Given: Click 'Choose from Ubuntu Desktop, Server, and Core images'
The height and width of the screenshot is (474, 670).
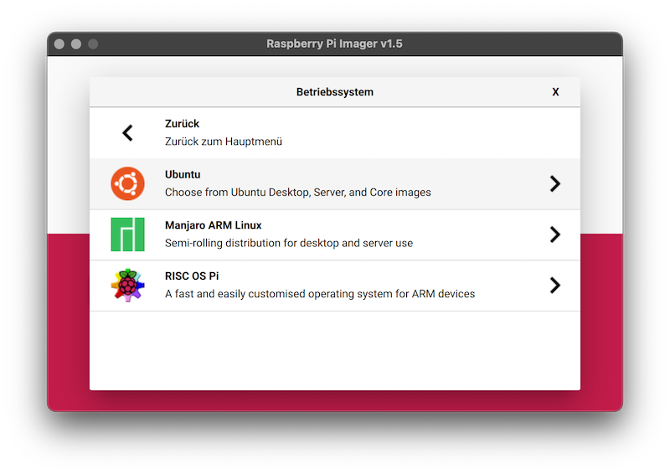Looking at the screenshot, I should coord(298,193).
